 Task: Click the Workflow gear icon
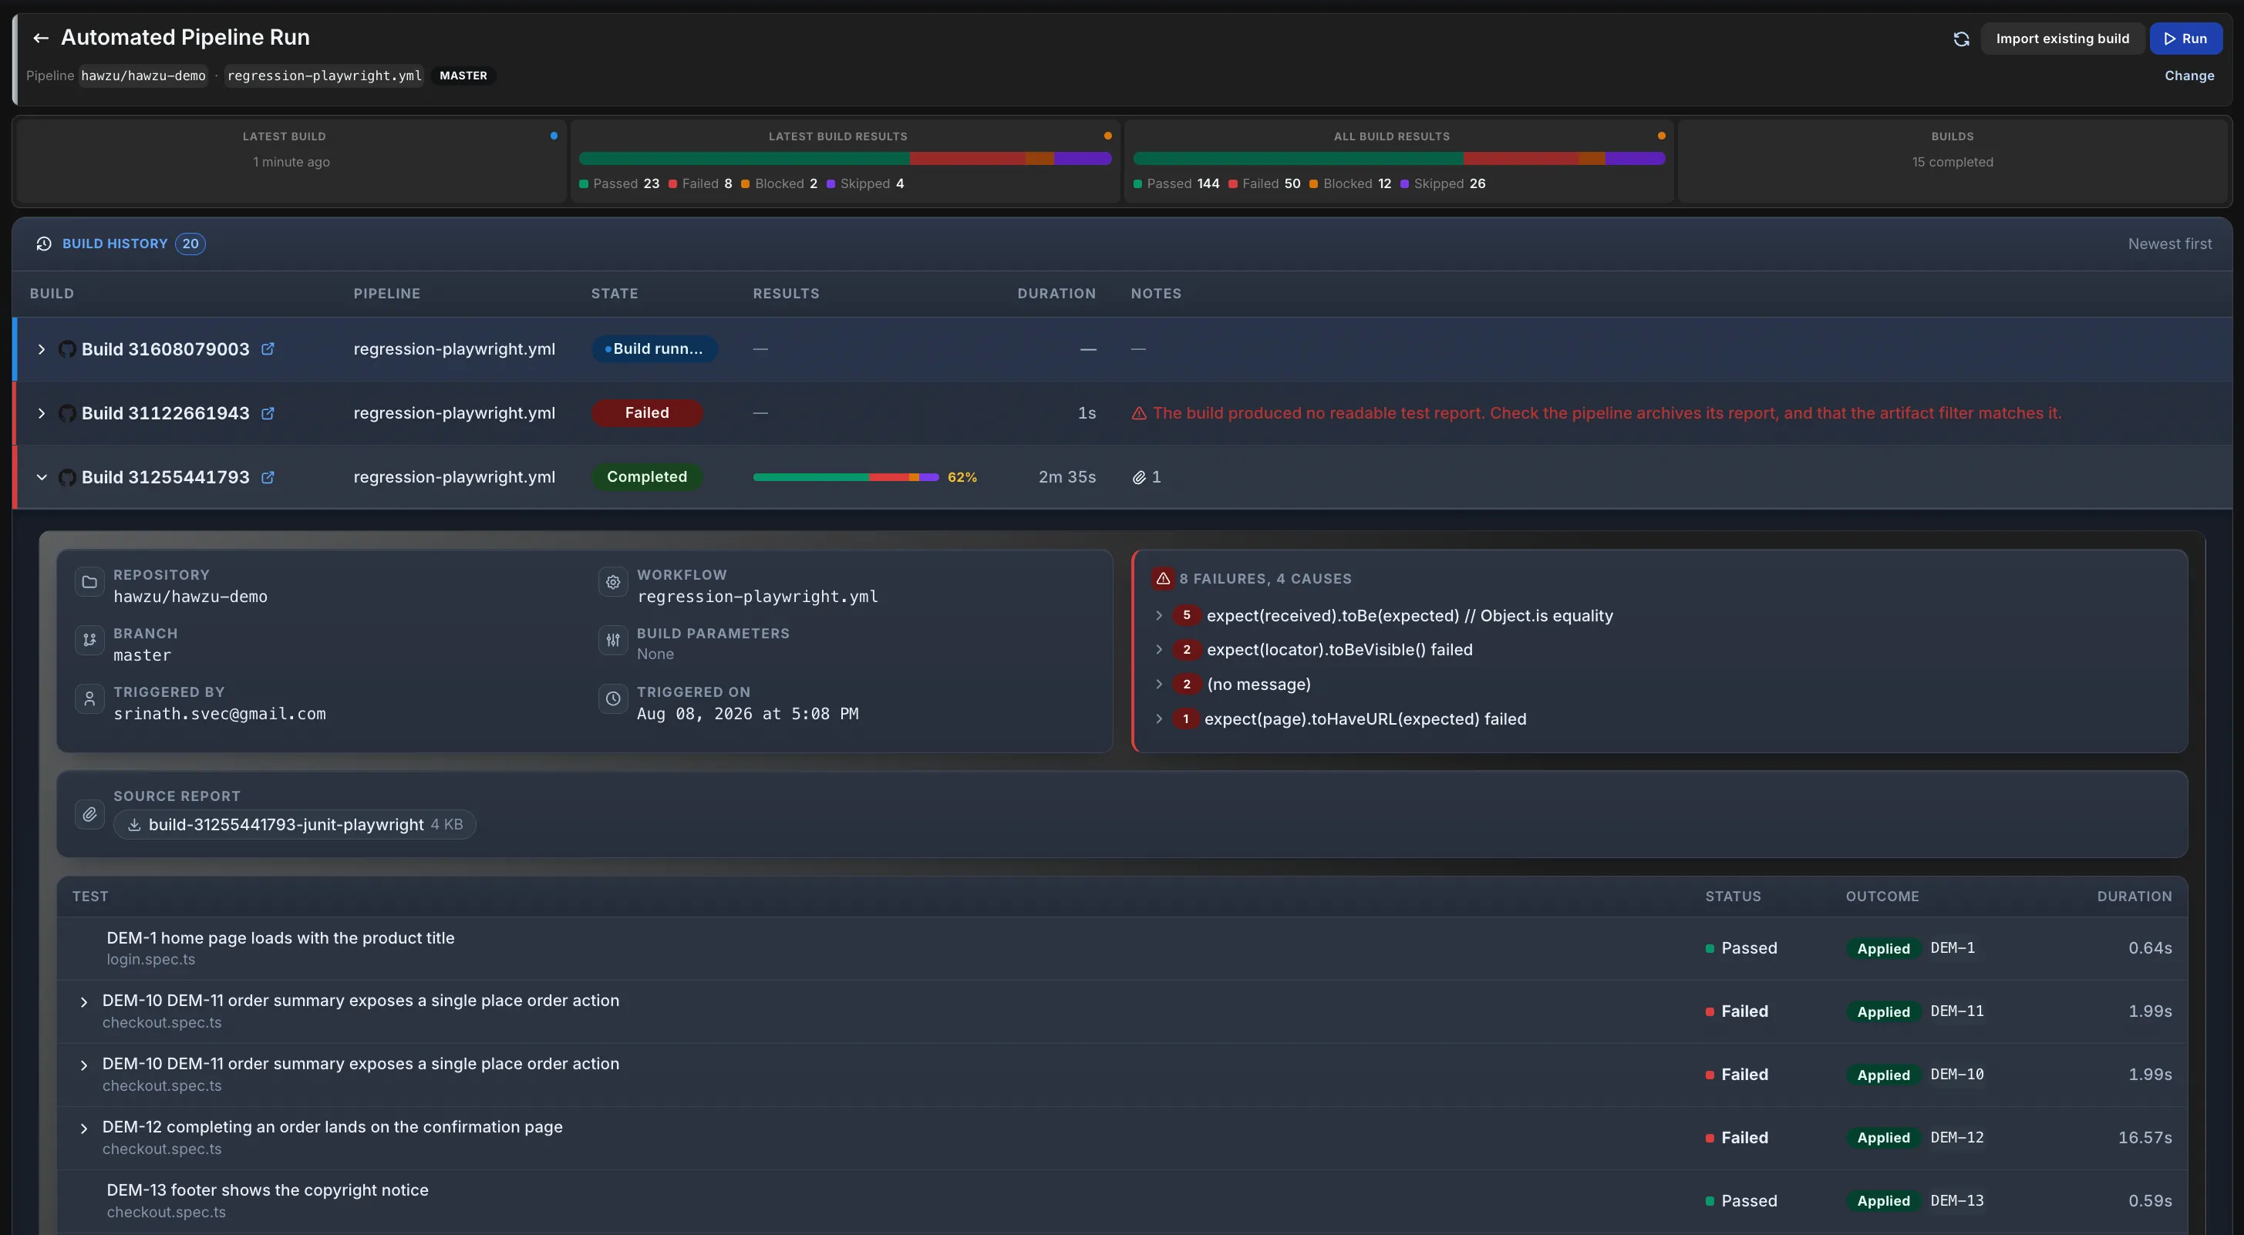[612, 582]
